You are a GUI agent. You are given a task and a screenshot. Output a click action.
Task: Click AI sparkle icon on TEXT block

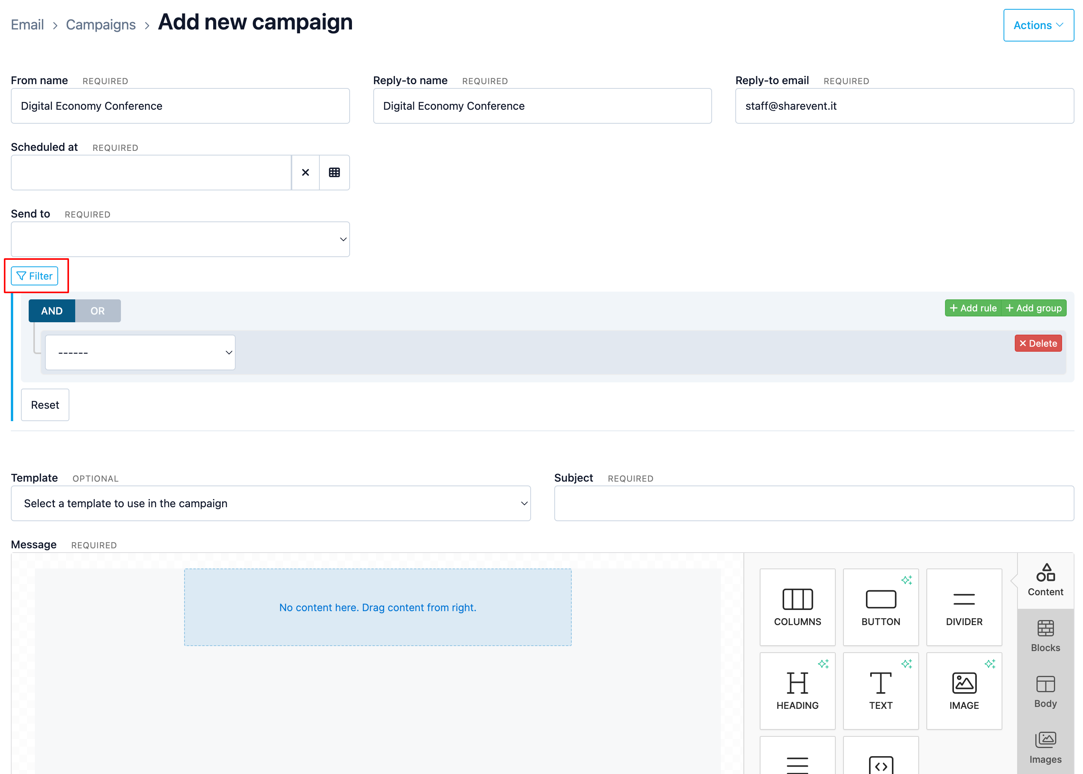click(906, 663)
